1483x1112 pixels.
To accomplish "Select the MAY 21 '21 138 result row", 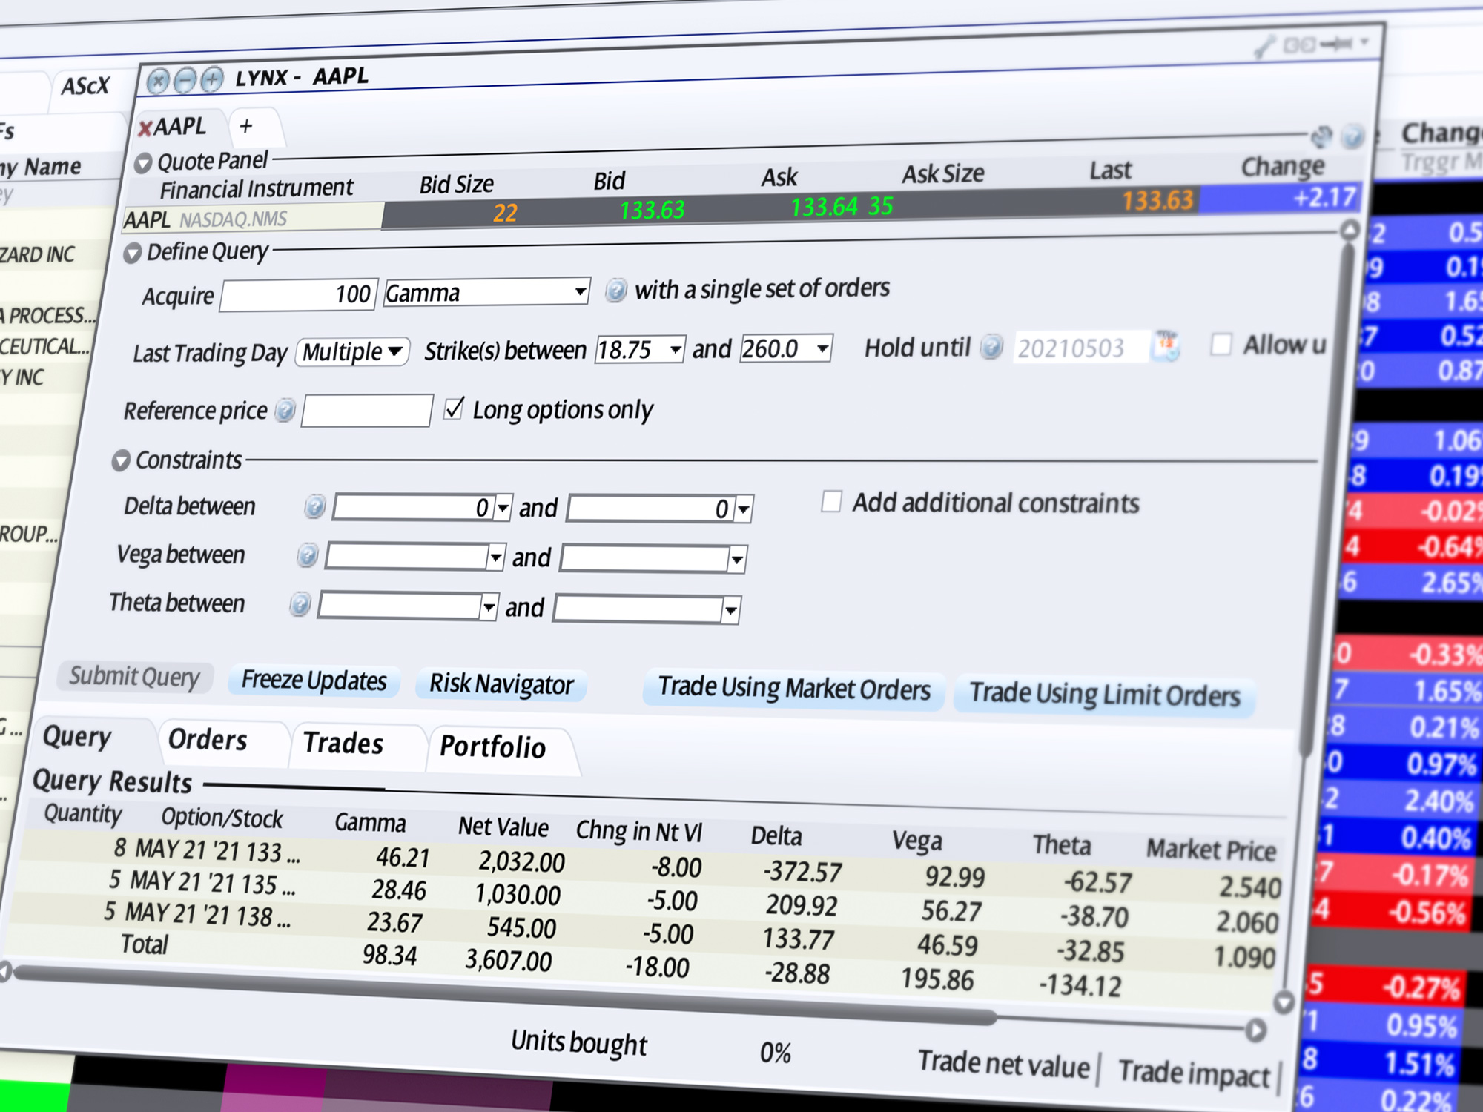I will point(645,931).
